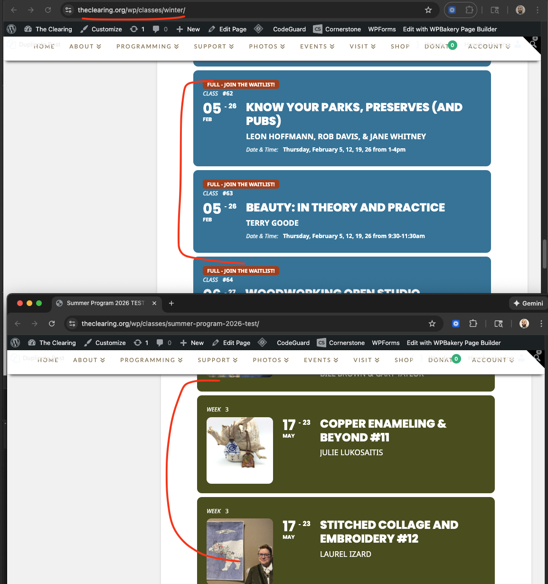The image size is (548, 584).
Task: Bookmark the winter classes page with the star icon
Action: (428, 10)
